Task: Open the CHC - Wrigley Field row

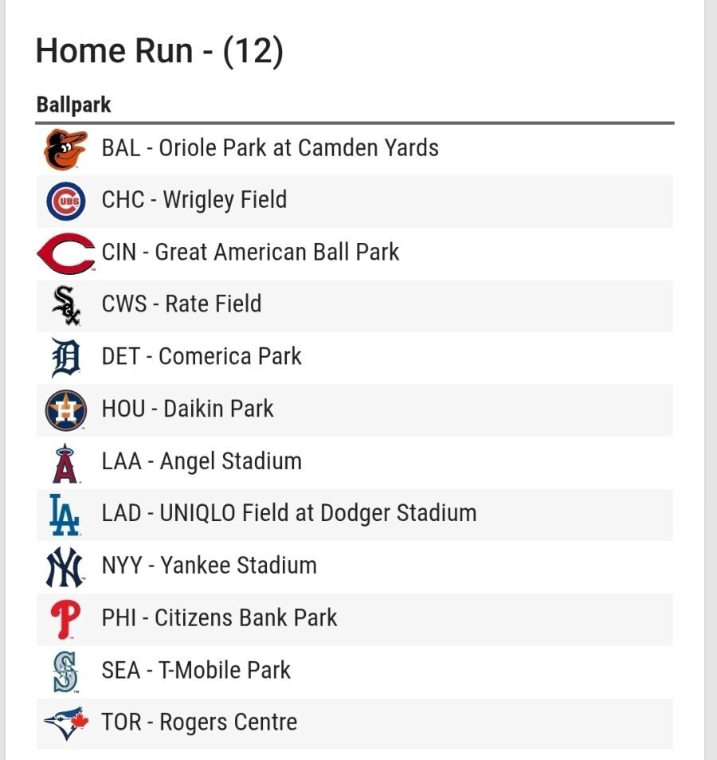Action: pyautogui.click(x=355, y=201)
